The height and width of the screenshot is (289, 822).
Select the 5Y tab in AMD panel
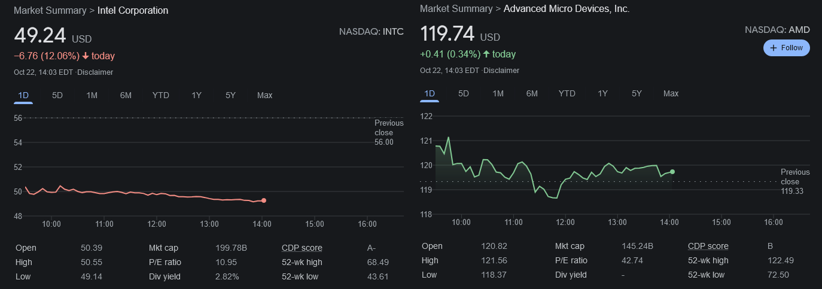637,93
